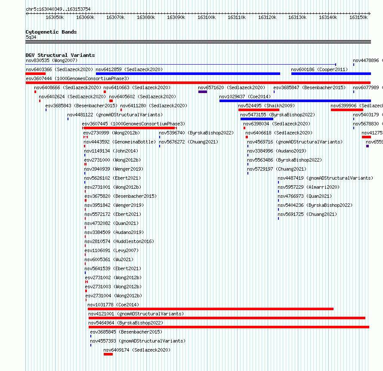Open esv3607445 (1000GenomesConsortiumPhase3) label
Image resolution: width=383 pixels, height=371 pixels.
click(133, 124)
